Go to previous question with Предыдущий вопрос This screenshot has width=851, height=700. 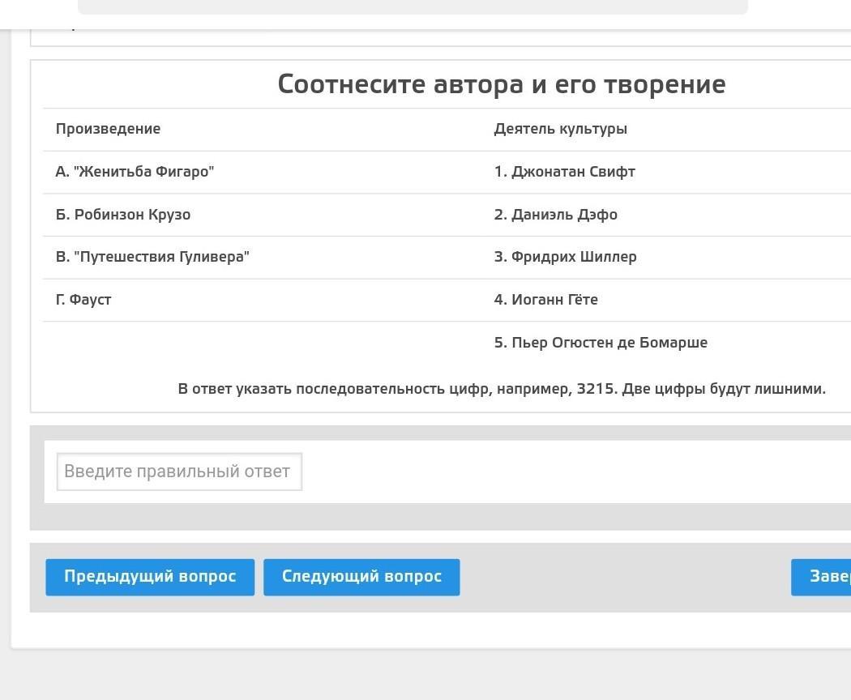point(150,577)
